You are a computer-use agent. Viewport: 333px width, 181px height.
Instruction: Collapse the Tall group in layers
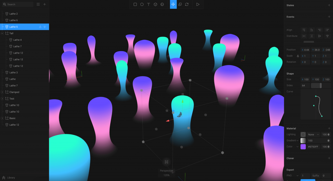click(x=2, y=33)
